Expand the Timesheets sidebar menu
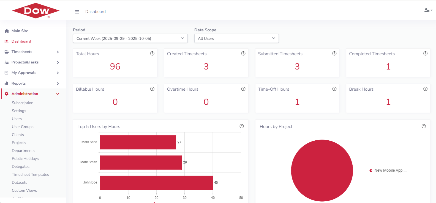The height and width of the screenshot is (203, 436). [x=32, y=52]
